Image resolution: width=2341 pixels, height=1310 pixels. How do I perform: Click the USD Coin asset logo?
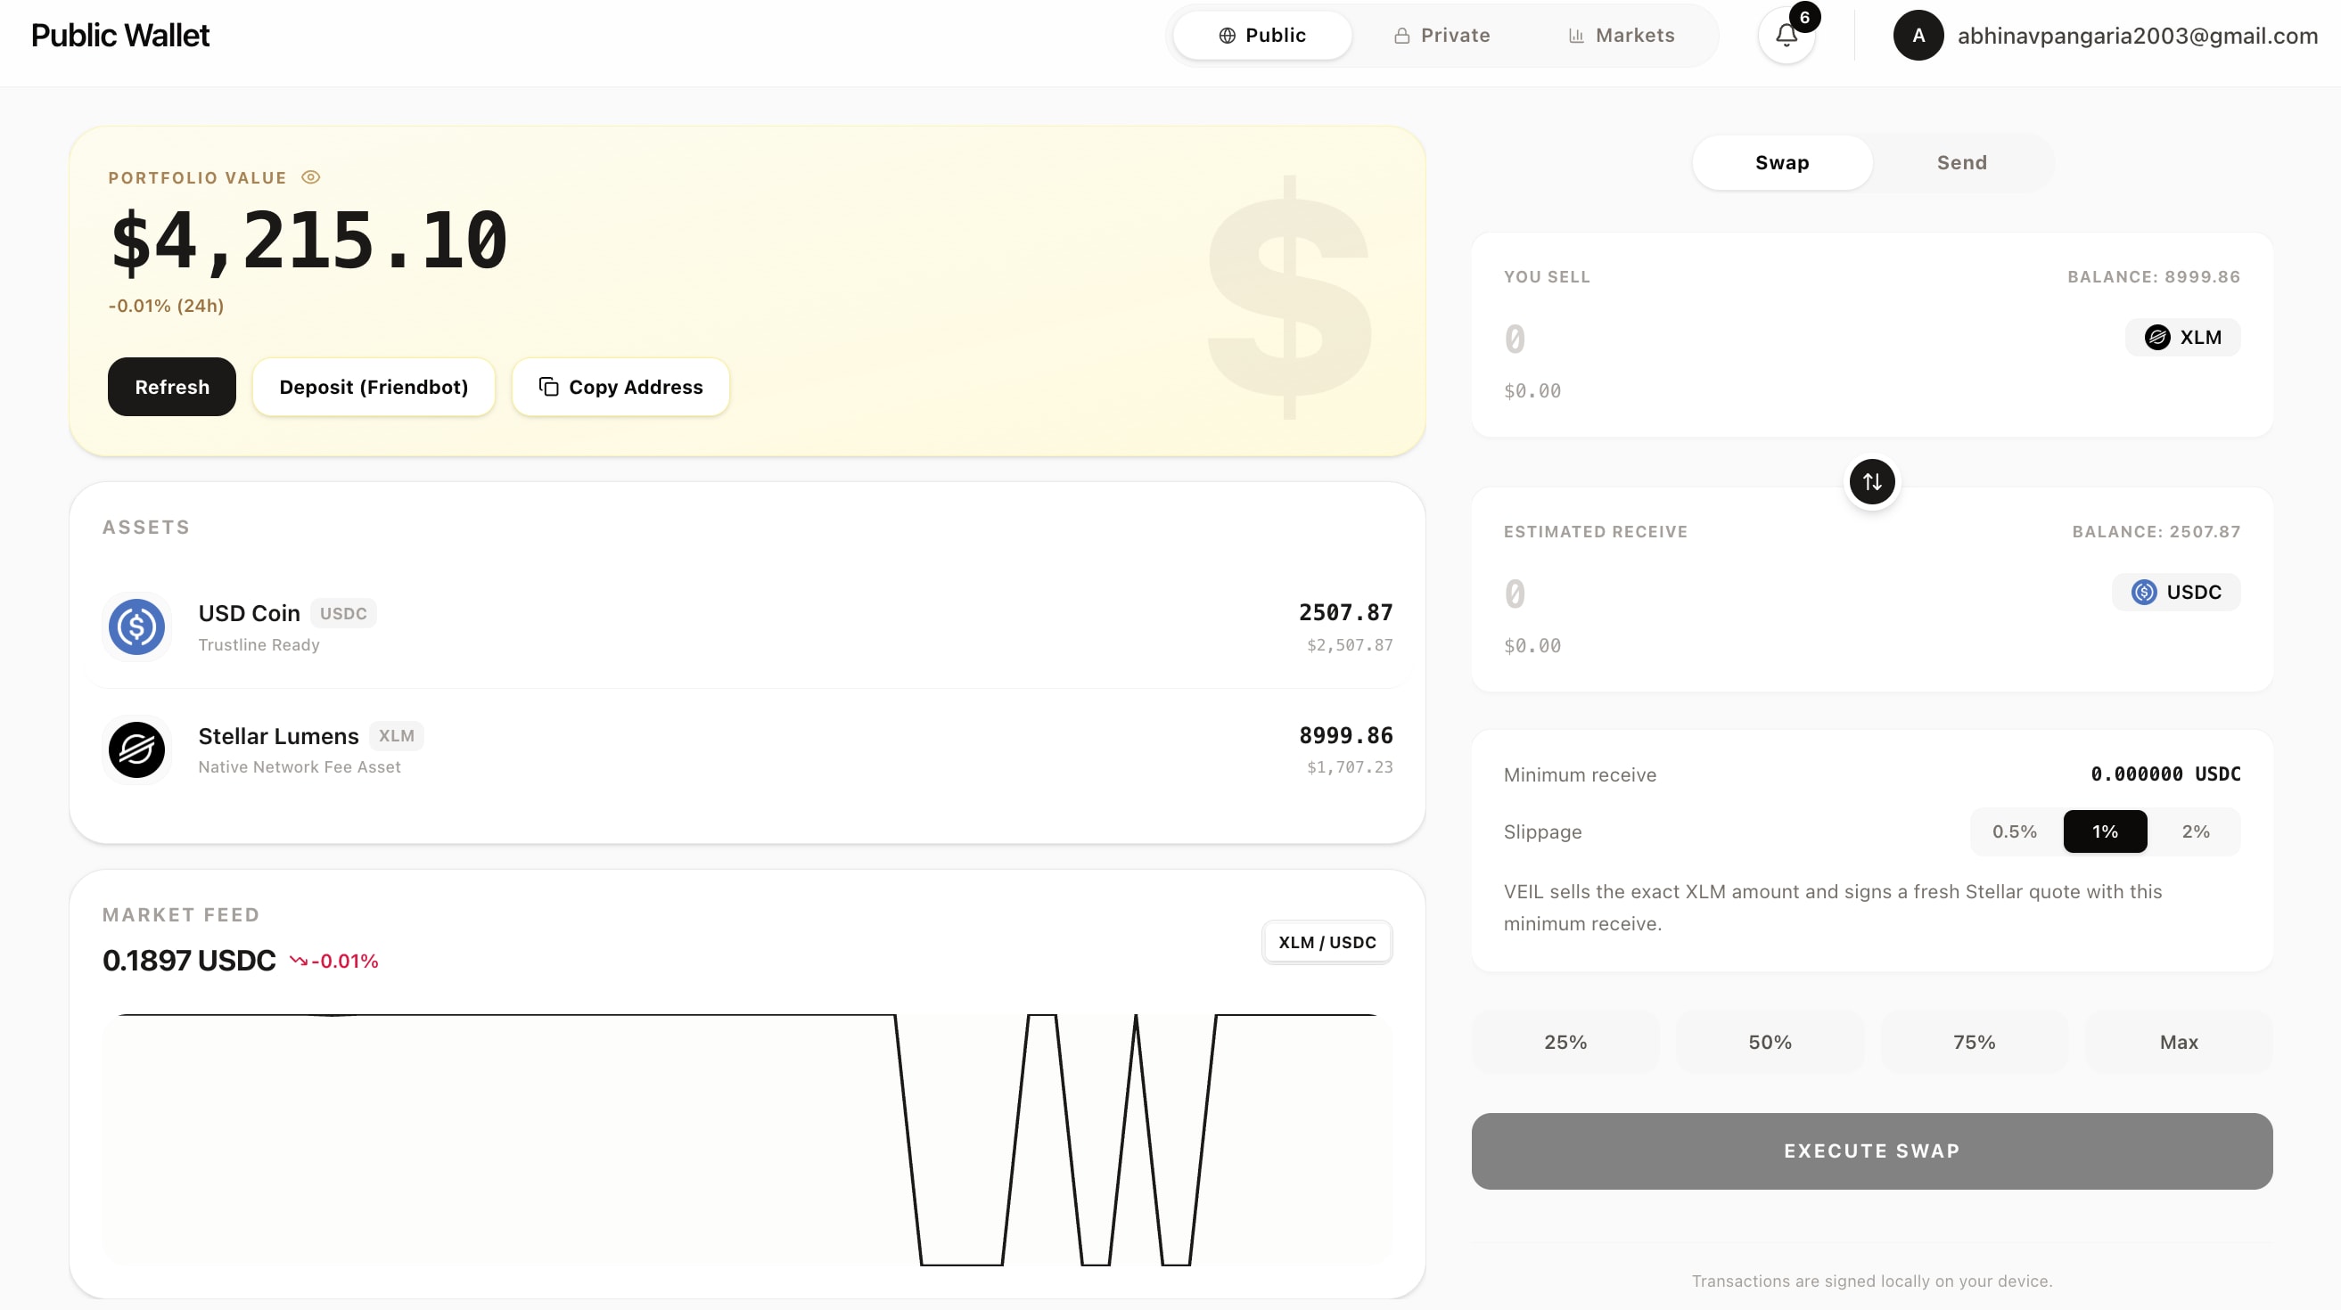coord(136,626)
